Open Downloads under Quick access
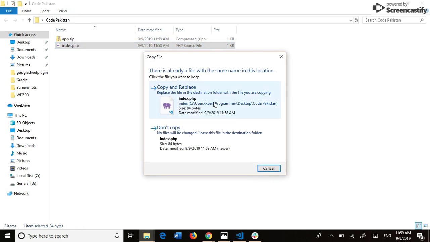Screen dimensions: 430x242 click(26, 57)
